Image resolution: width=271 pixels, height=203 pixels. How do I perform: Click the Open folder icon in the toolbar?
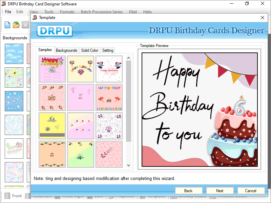click(x=16, y=25)
